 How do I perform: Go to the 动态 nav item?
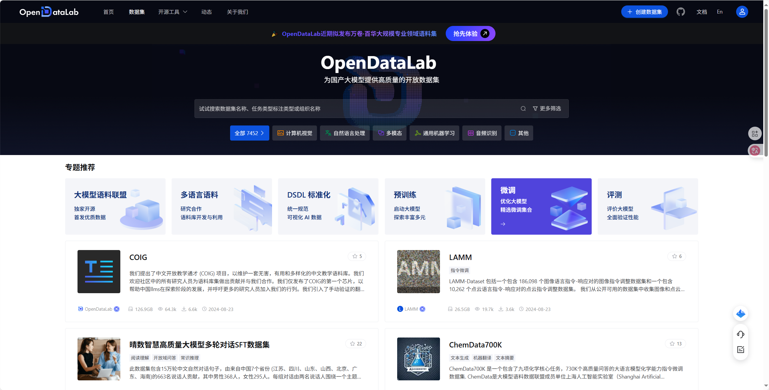point(206,12)
